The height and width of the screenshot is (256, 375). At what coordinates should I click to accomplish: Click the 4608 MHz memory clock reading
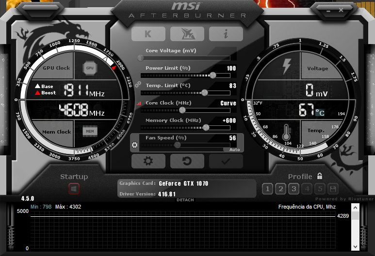[x=82, y=110]
